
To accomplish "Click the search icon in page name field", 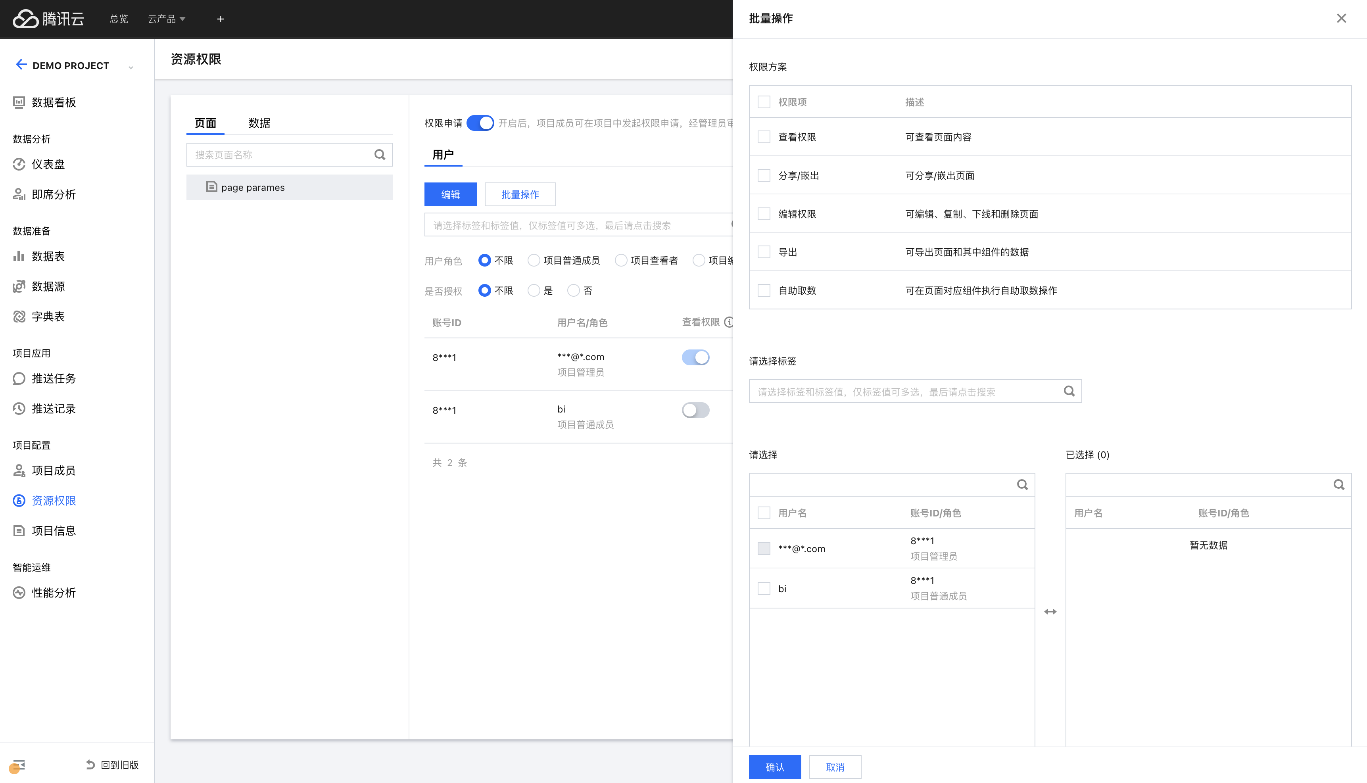I will coord(380,155).
